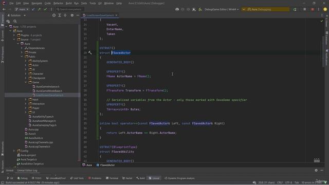Open the Refactor menu
This screenshot has height=185, width=329.
[x=58, y=4]
